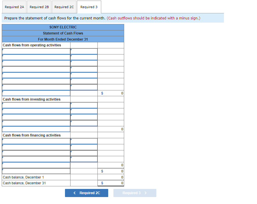Click the Statement of Cash Flows title
This screenshot has width=257, height=204.
click(x=63, y=33)
